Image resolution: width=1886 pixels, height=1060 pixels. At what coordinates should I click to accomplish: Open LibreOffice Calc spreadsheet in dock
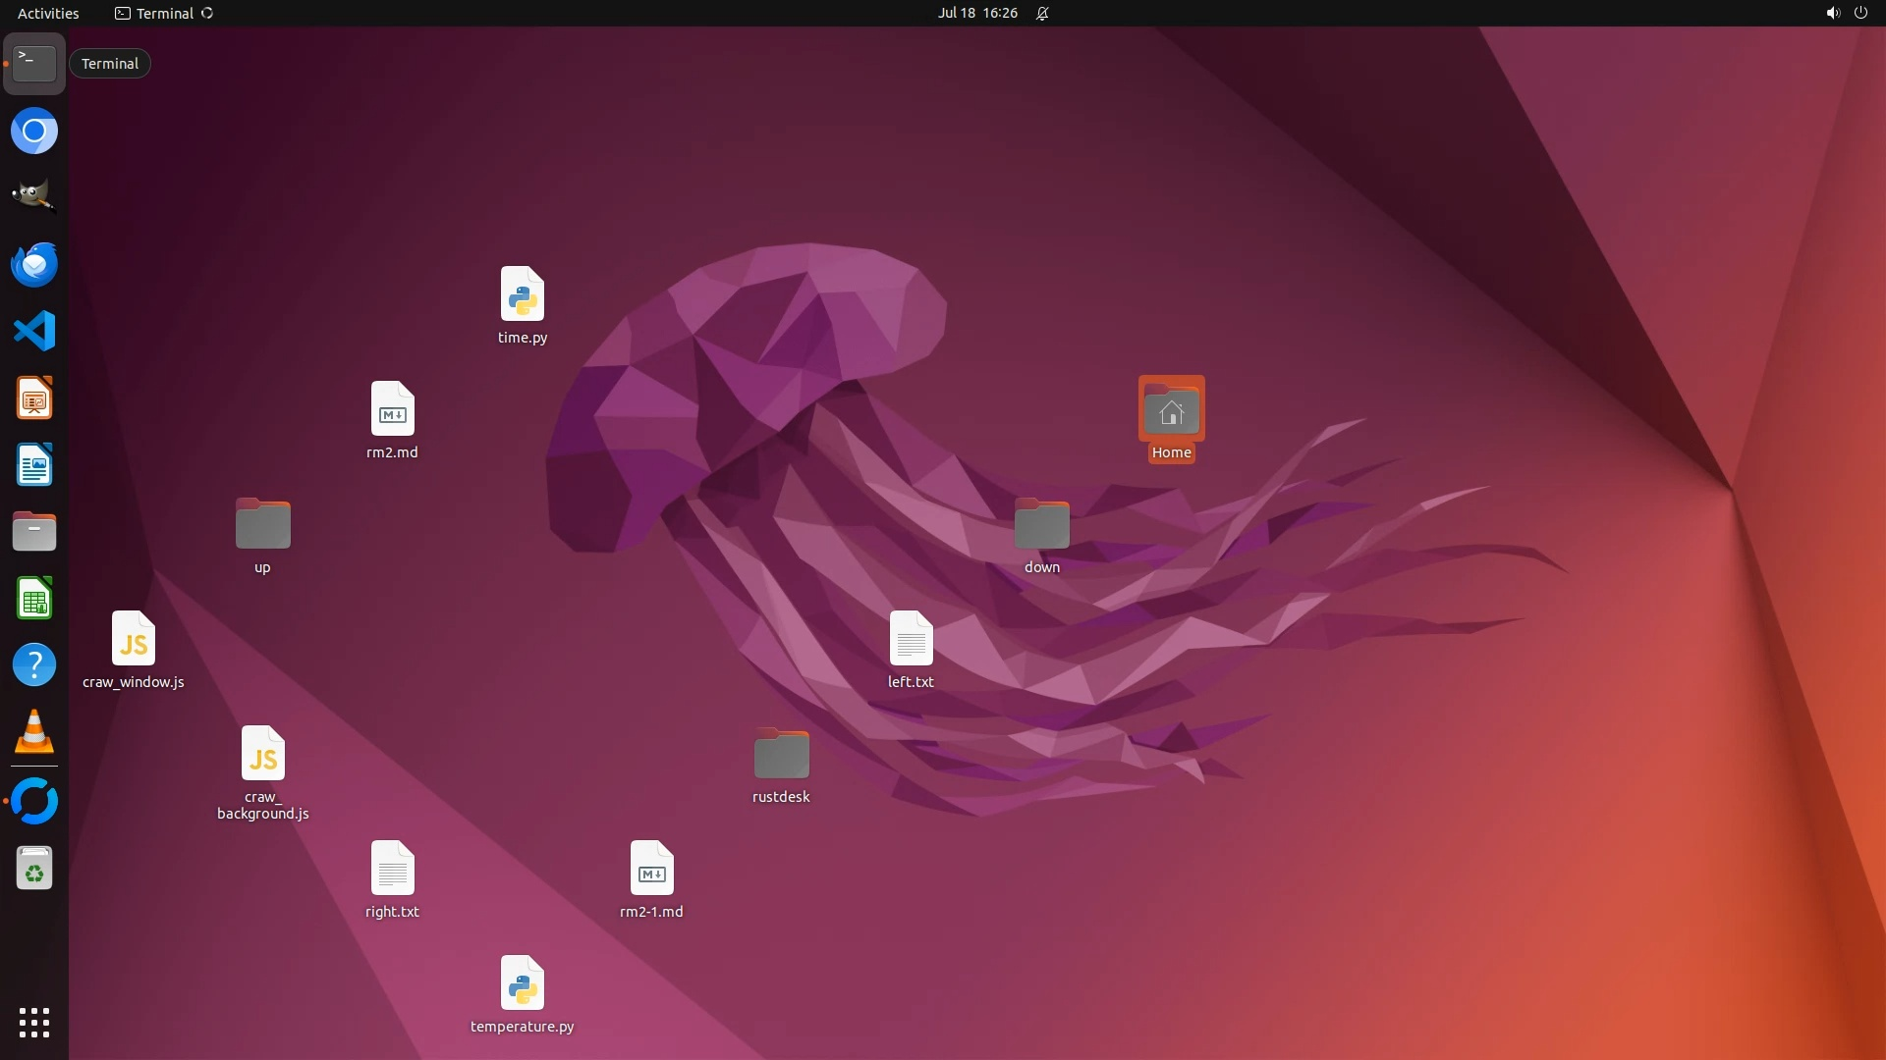click(34, 599)
